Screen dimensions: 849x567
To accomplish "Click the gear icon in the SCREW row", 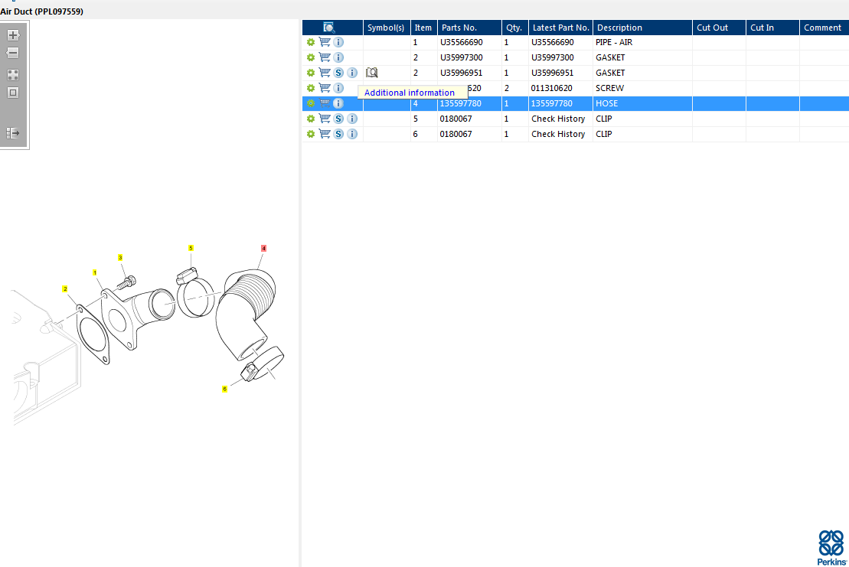I will 311,88.
